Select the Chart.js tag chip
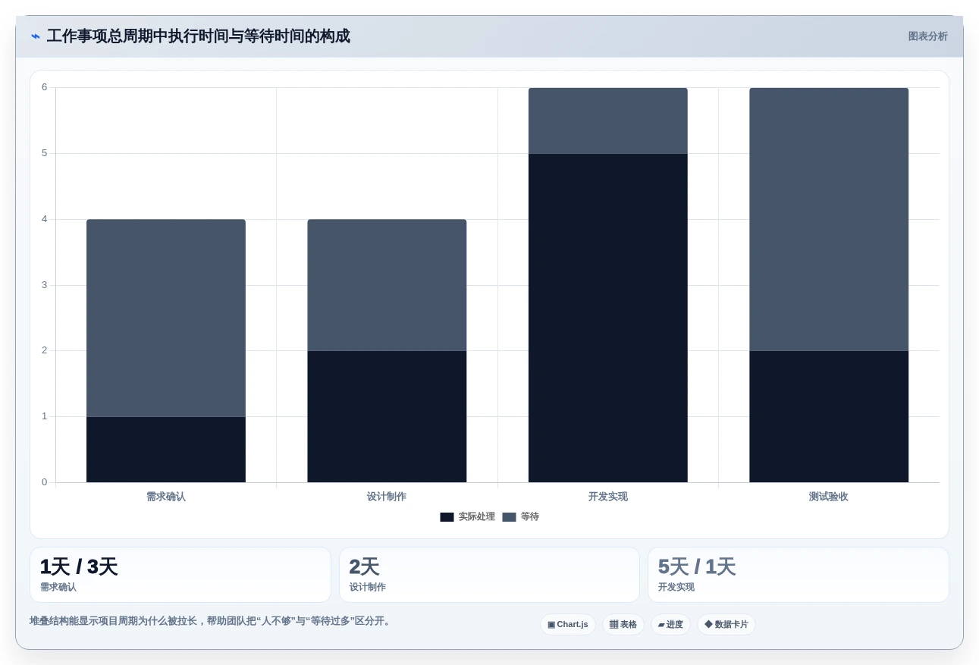This screenshot has width=979, height=665. click(x=568, y=625)
